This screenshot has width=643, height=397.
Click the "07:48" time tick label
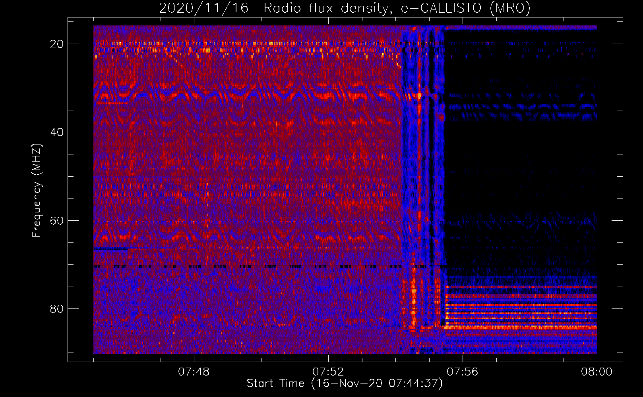point(194,372)
